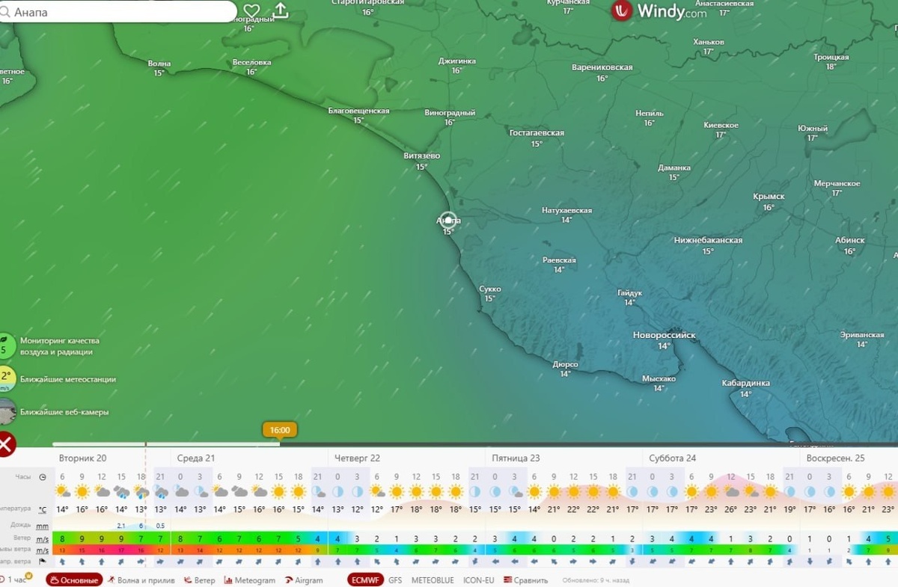Click the sun icon for Вторник 9:00
This screenshot has height=587, width=898.
pyautogui.click(x=82, y=492)
